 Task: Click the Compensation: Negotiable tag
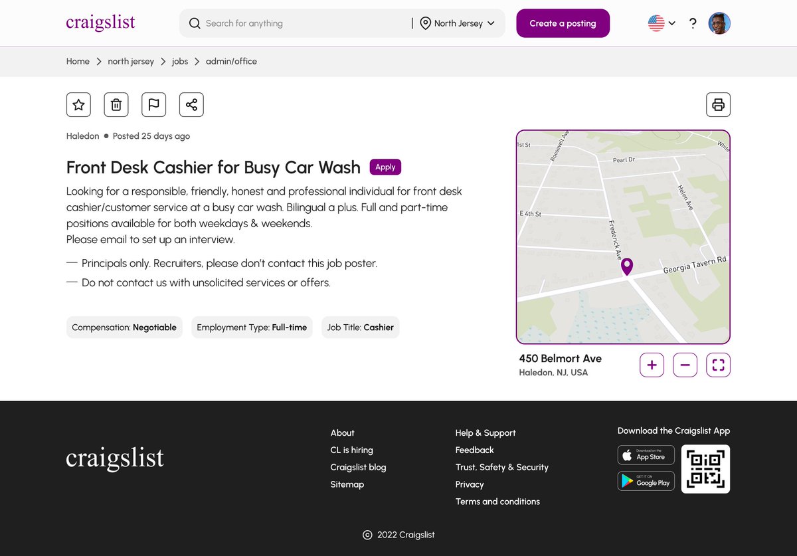124,327
